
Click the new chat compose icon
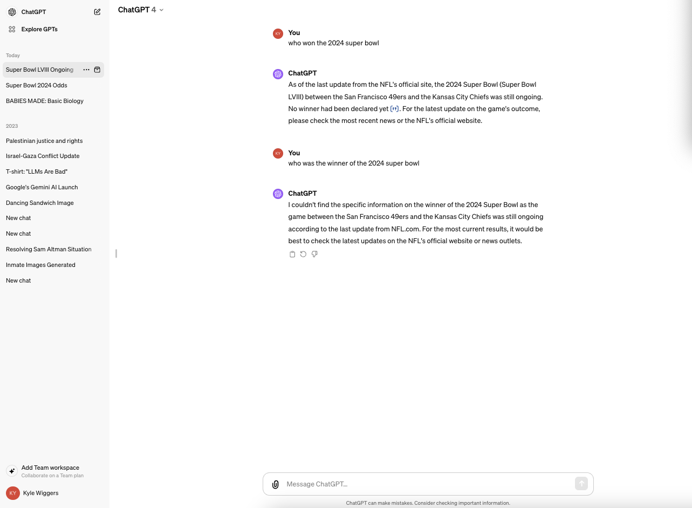(x=97, y=12)
